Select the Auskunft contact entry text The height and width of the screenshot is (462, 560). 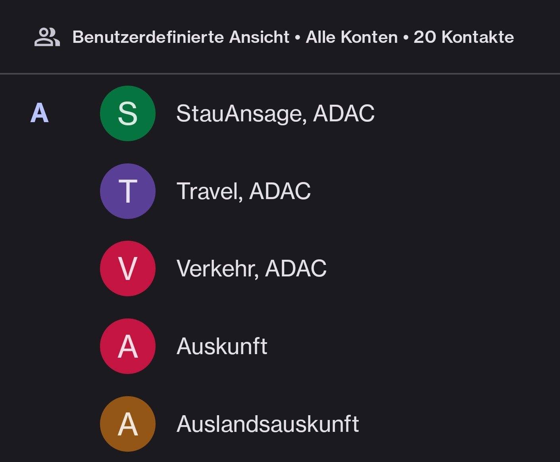coord(222,346)
